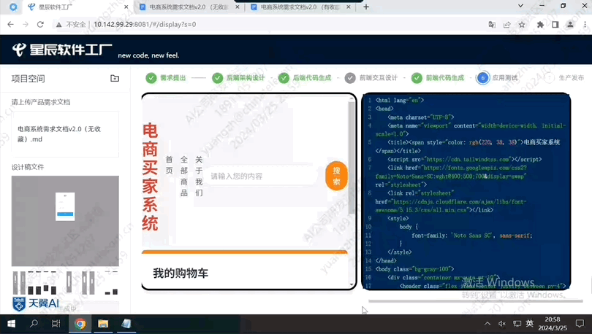The width and height of the screenshot is (592, 334).
Task: Click the 需求提出 step checkmark icon
Action: (151, 78)
